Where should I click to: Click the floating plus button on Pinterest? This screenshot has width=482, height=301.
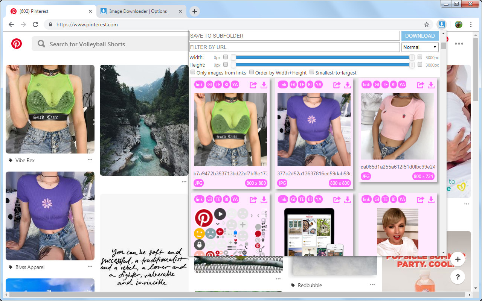(x=458, y=259)
